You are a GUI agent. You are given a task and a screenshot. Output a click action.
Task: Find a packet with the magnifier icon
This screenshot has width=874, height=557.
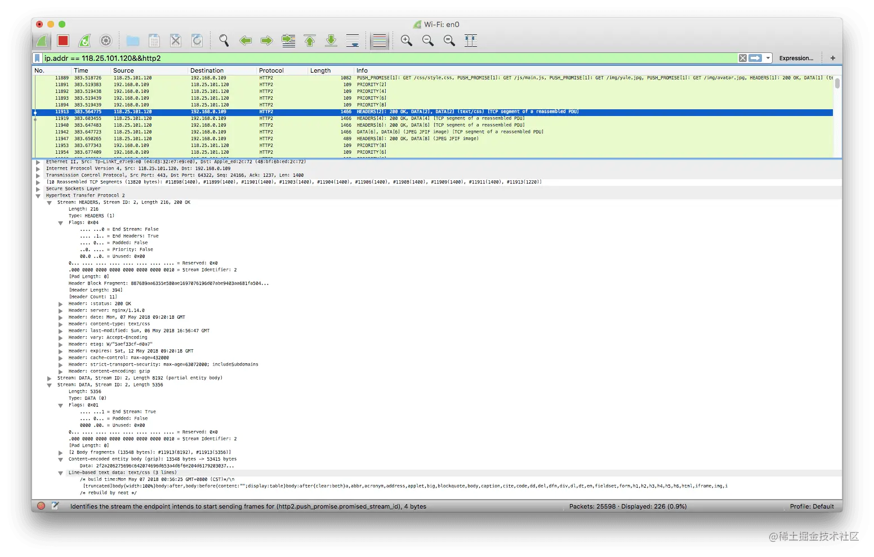pyautogui.click(x=224, y=41)
